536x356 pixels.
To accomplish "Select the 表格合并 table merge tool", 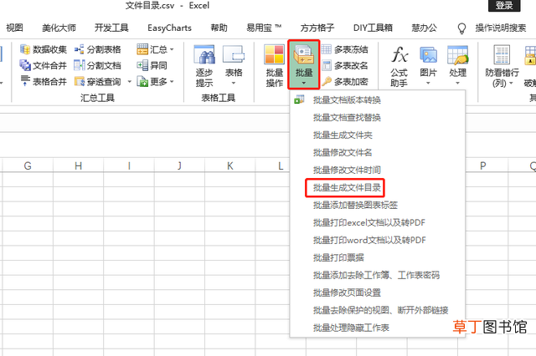I will coord(43,81).
